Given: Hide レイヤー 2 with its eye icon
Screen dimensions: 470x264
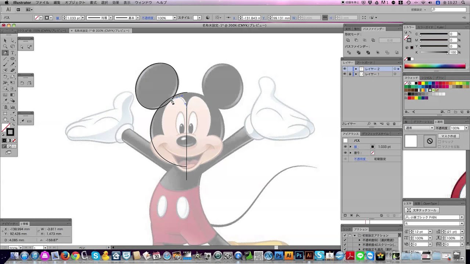Looking at the screenshot, I should pos(344,69).
